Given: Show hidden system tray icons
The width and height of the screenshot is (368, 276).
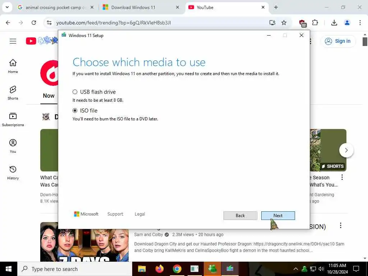Looking at the screenshot, I should pos(296,269).
